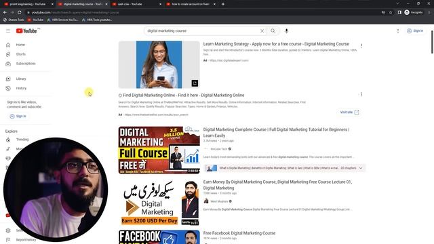Click Trending flame icon
Screen dimensions: 434x244
8,140
